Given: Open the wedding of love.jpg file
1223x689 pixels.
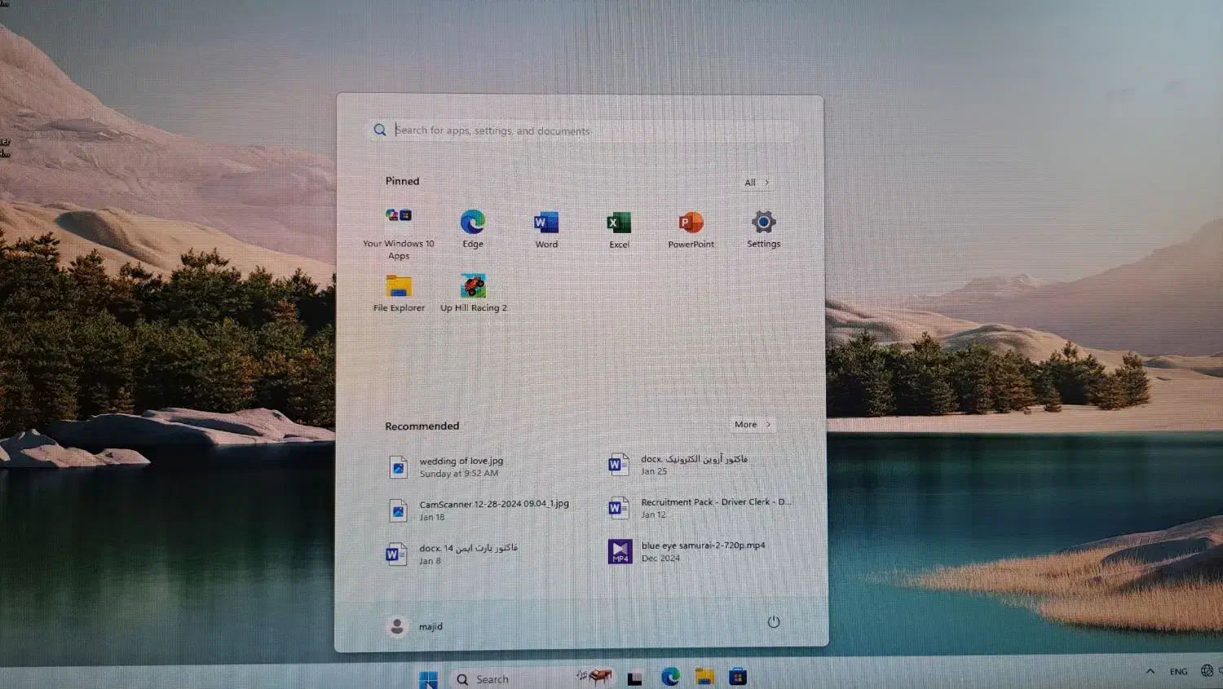Looking at the screenshot, I should (x=461, y=466).
